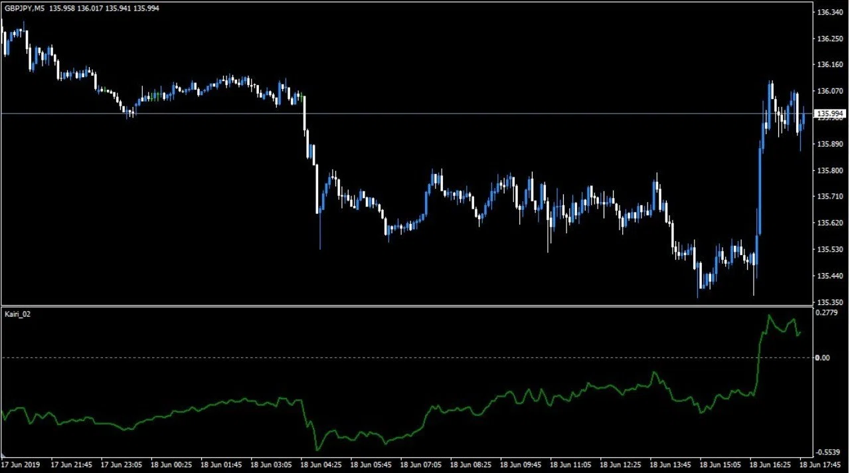Screen dimensions: 850x473
Task: Click the 18 Jun 07:05 time label
Action: click(x=420, y=464)
